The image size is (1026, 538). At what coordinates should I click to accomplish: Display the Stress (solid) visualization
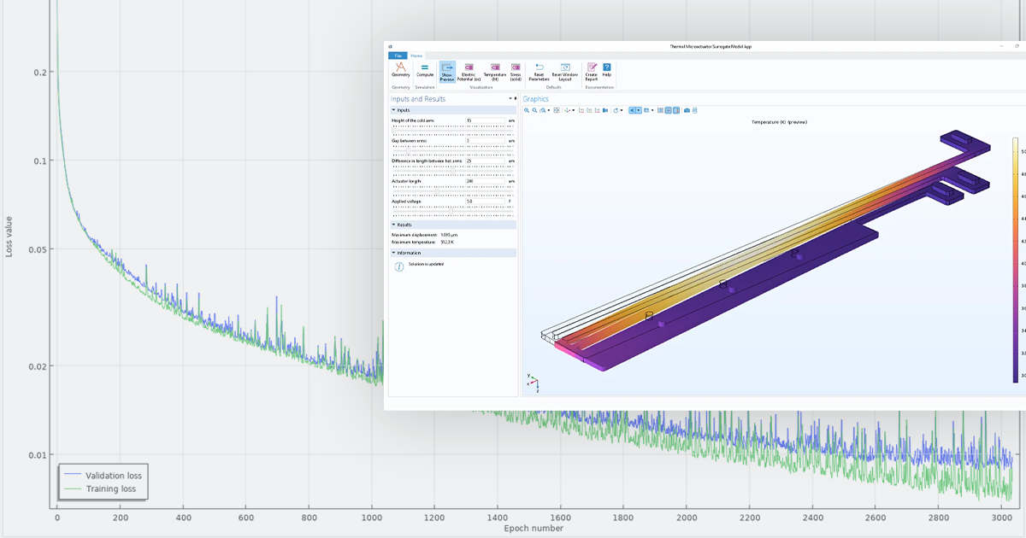[x=516, y=73]
